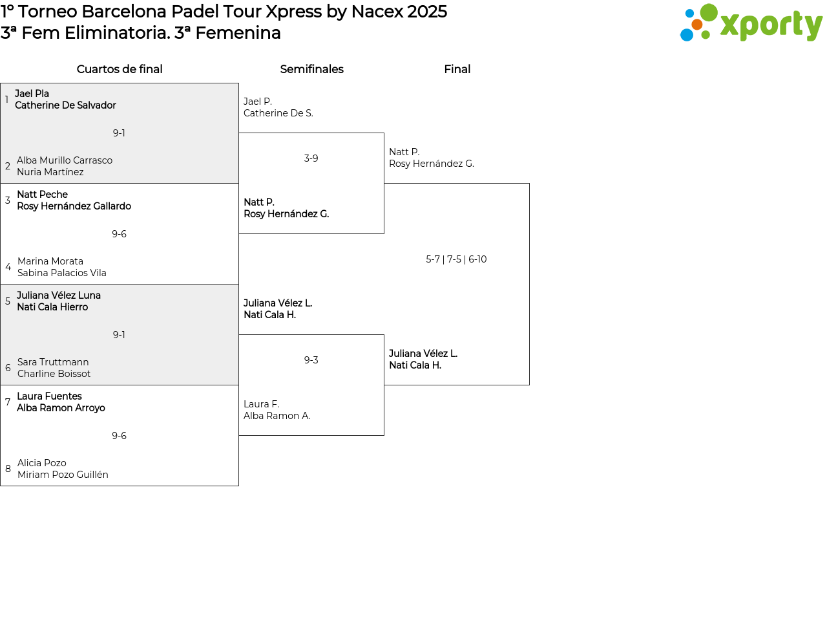Image resolution: width=827 pixels, height=635 pixels.
Task: Click the 9-3 semifinal score
Action: click(x=311, y=360)
